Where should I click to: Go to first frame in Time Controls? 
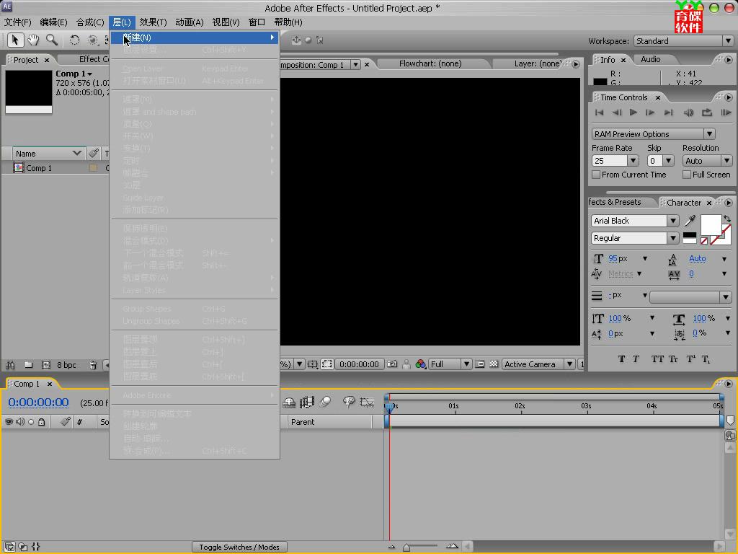click(x=599, y=113)
